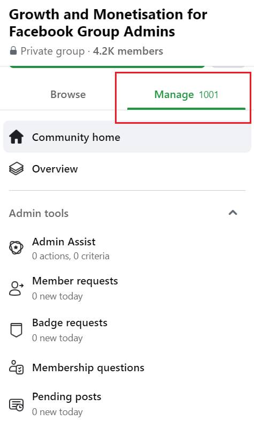Image resolution: width=254 pixels, height=428 pixels.
Task: Click '0 actions, 0 criteria' text
Action: point(71,256)
